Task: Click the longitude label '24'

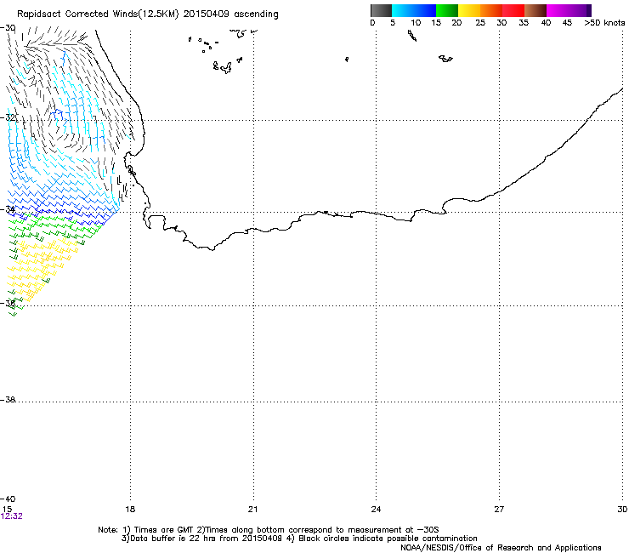Action: [x=376, y=510]
